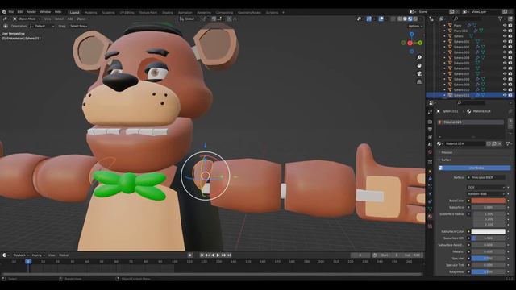
Task: Open the Object Data properties tab
Action: pyautogui.click(x=430, y=209)
